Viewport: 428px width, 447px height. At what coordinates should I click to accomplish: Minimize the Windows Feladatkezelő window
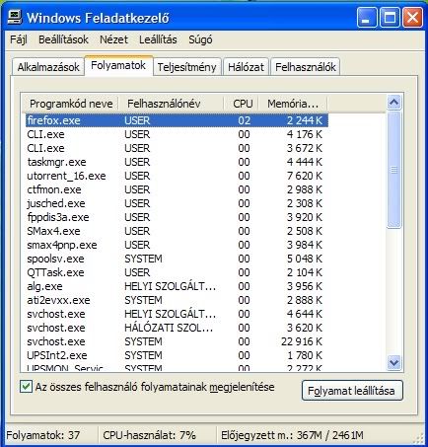tap(367, 18)
